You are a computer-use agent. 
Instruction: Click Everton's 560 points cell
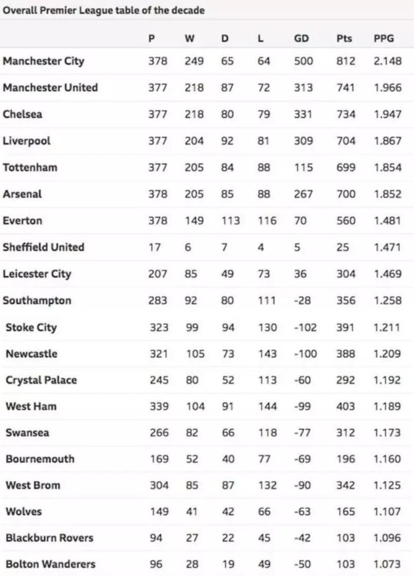(x=346, y=221)
